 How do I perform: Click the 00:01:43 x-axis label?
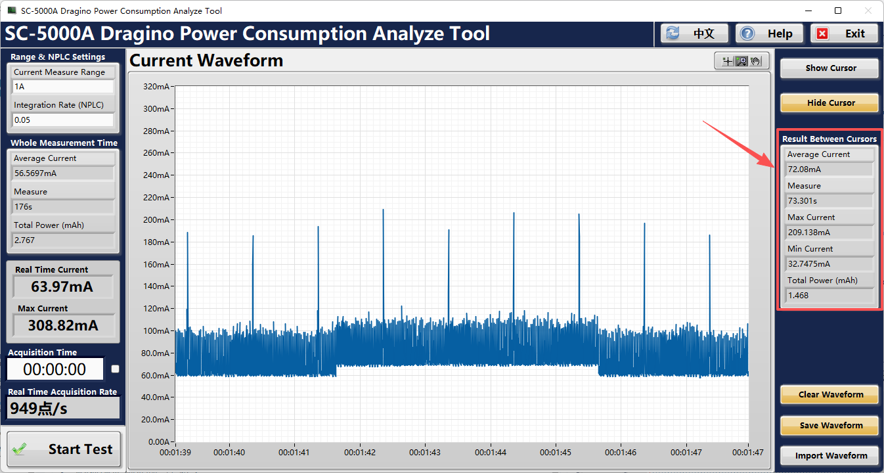(426, 452)
